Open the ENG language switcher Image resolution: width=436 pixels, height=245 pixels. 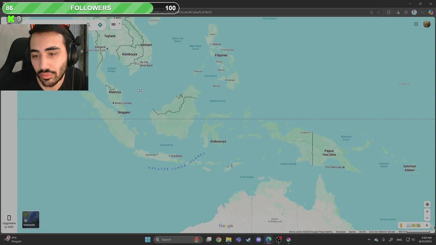click(399, 240)
